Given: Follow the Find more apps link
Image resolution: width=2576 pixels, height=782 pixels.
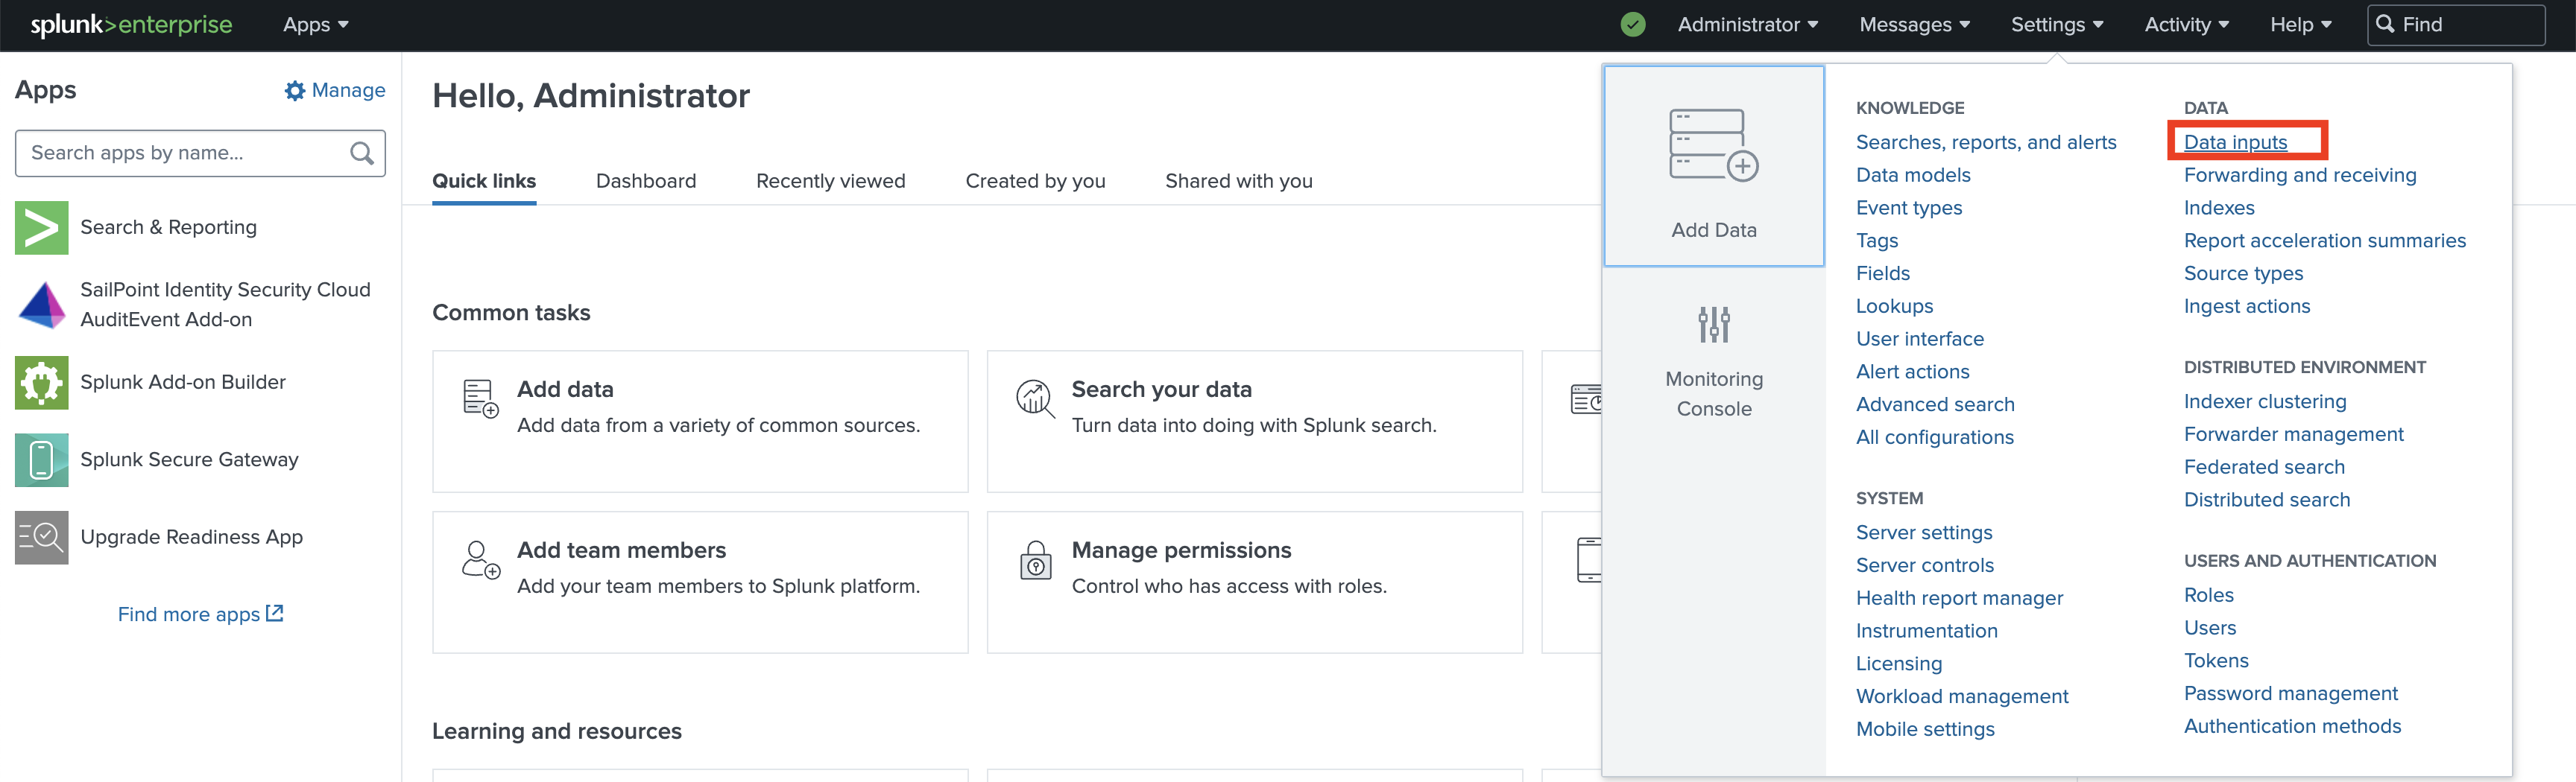Looking at the screenshot, I should 199,613.
